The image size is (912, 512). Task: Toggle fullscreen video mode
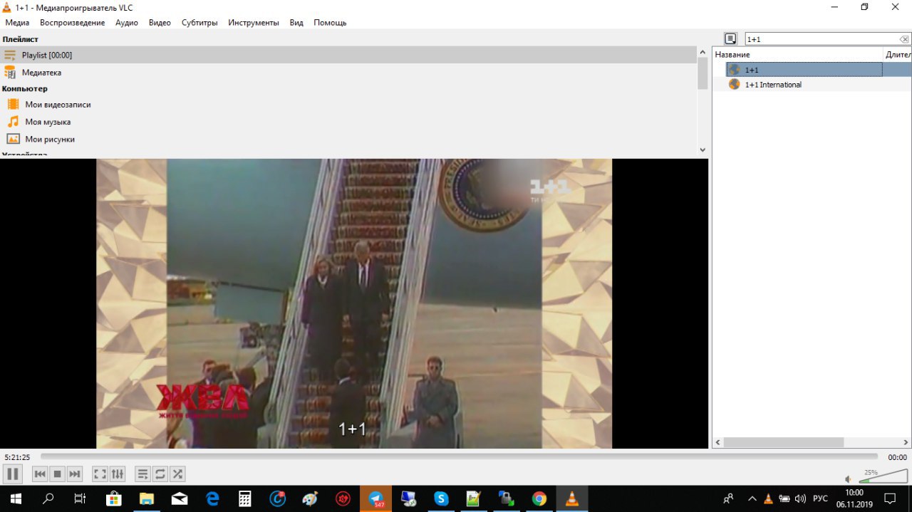click(x=100, y=474)
